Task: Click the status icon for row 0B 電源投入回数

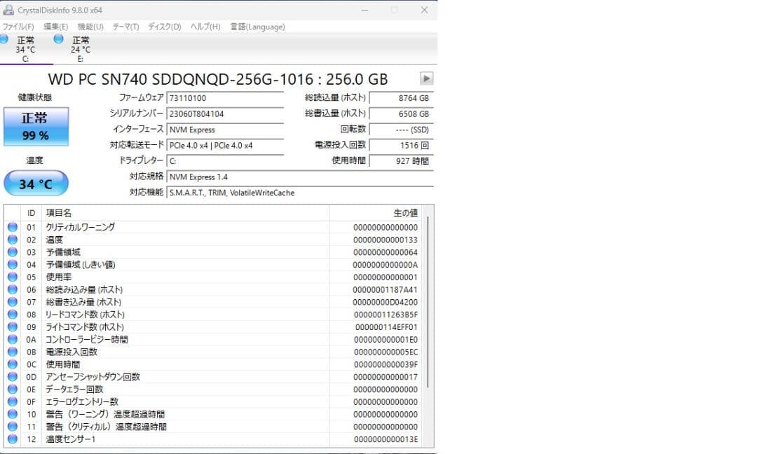Action: (13, 352)
